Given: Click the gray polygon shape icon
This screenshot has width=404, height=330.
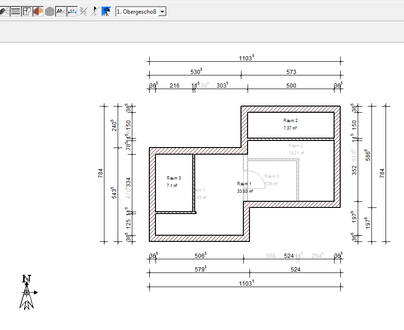Looking at the screenshot, I should click(50, 11).
